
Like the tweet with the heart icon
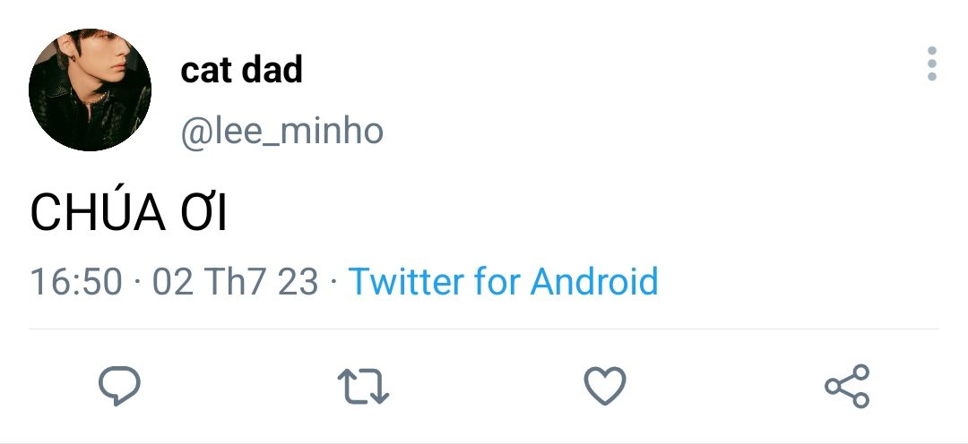[605, 387]
